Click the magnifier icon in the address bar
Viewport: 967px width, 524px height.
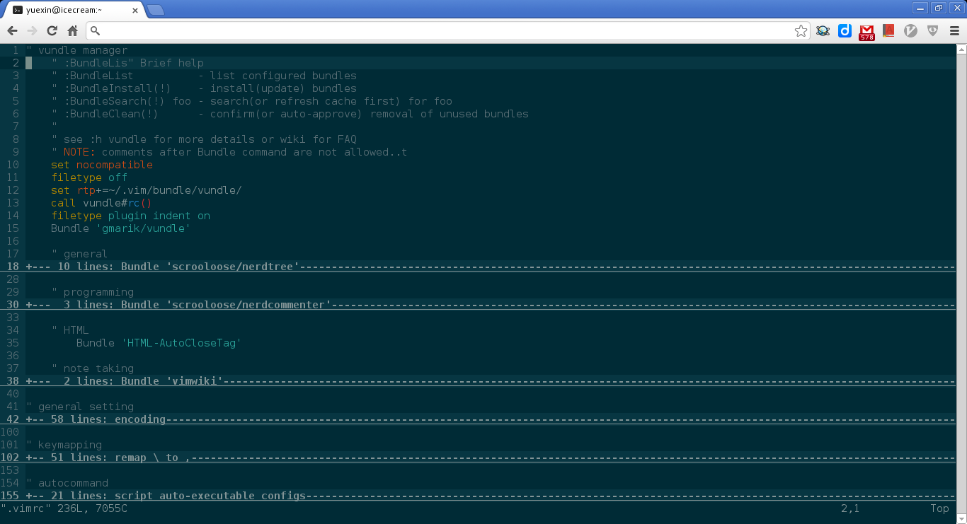(96, 31)
